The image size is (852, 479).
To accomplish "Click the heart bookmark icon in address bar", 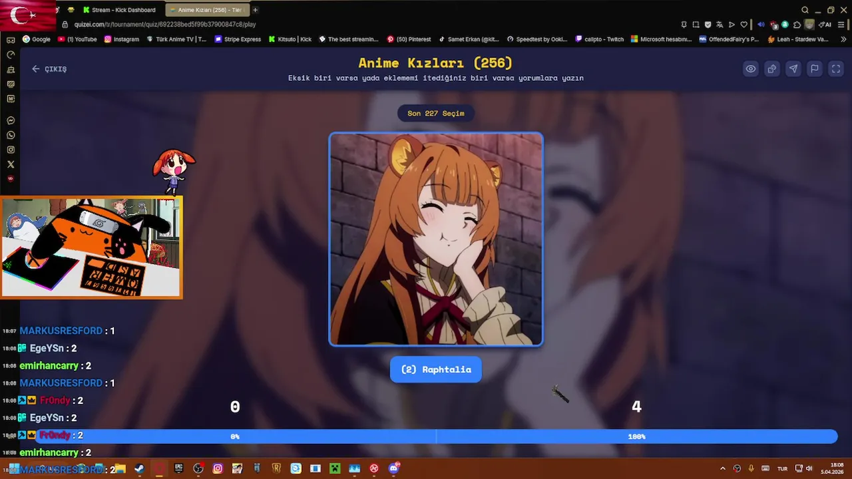I will click(x=744, y=25).
